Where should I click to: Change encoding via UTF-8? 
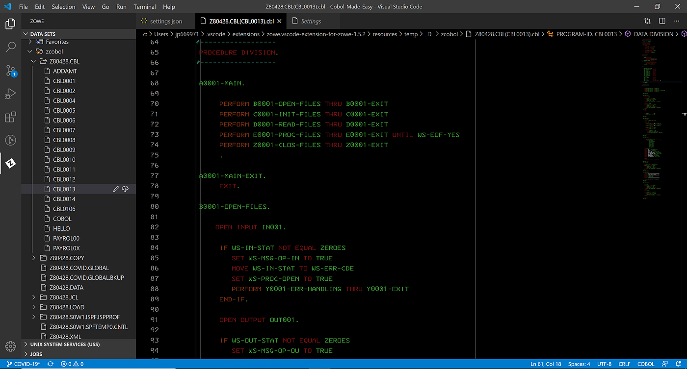point(605,364)
